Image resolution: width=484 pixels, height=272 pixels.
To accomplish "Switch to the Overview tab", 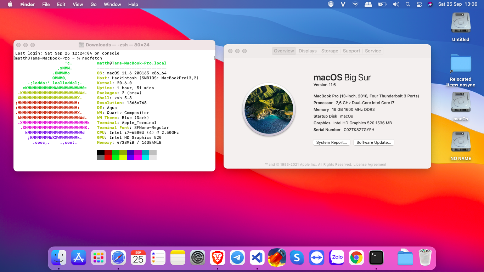I will pos(284,51).
